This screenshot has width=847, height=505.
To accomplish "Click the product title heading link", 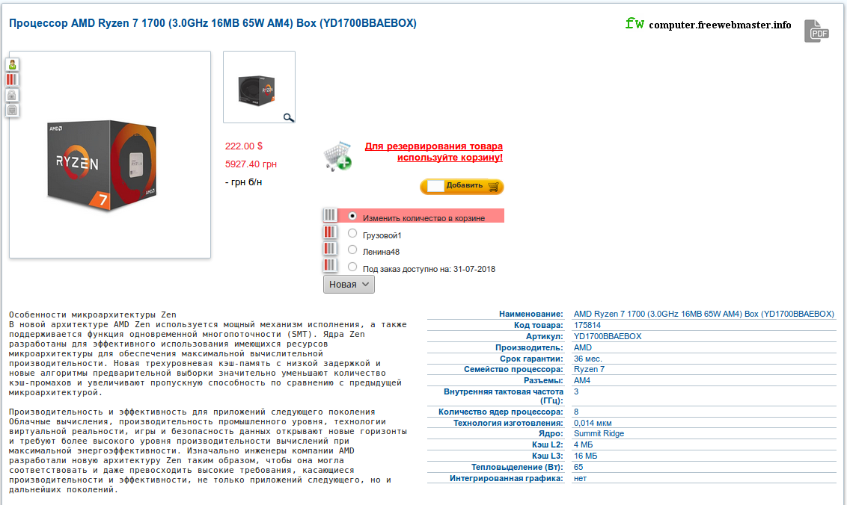I will (212, 23).
